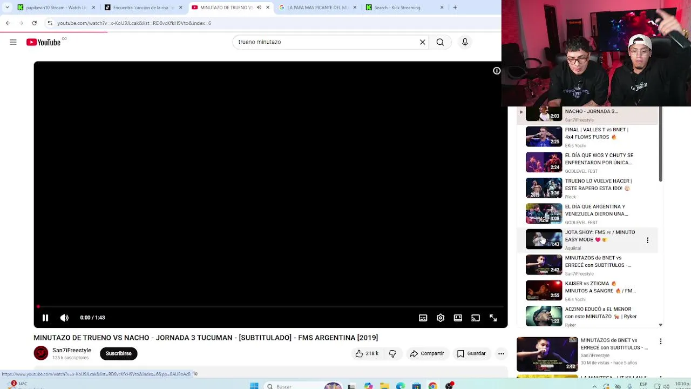Go forward in the browser

click(21, 23)
